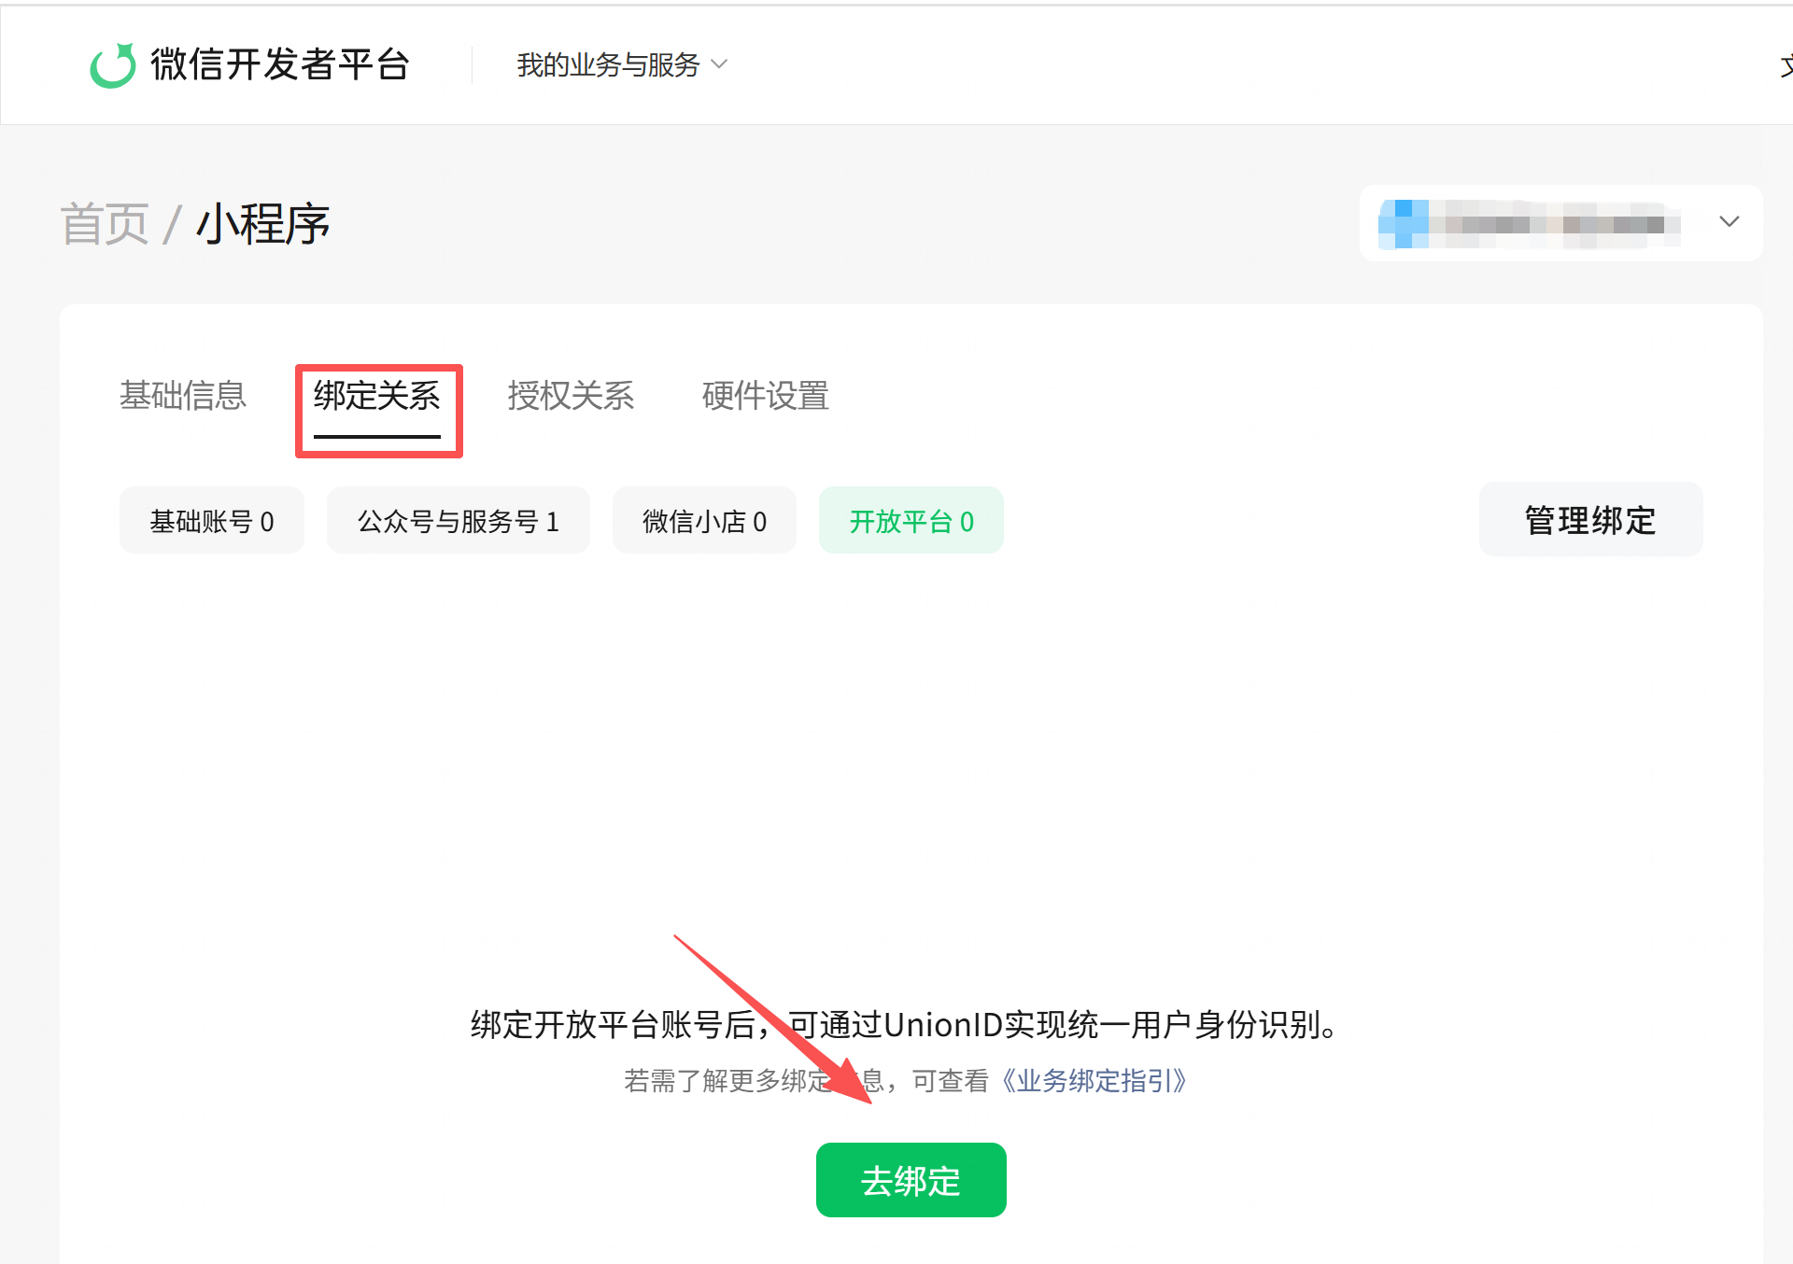The width and height of the screenshot is (1793, 1264).
Task: Select the 开放平台 0 filter chip
Action: pos(911,521)
